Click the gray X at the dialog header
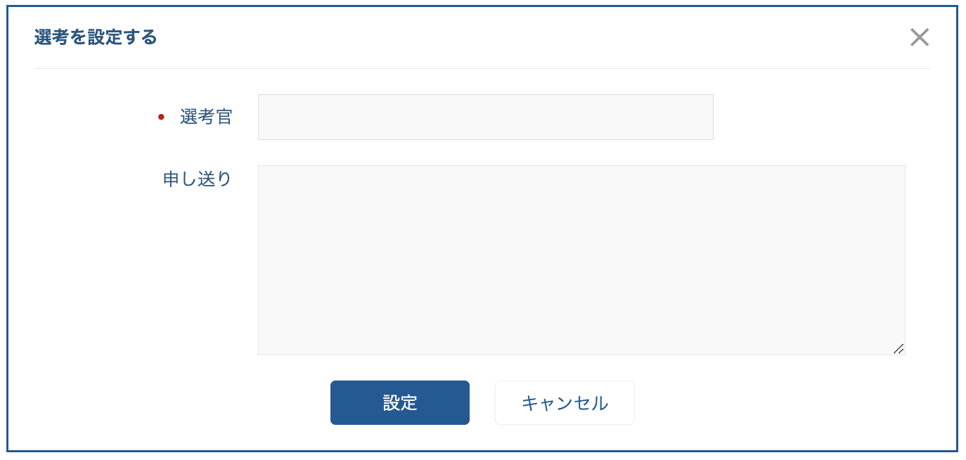This screenshot has width=966, height=460. [x=919, y=37]
